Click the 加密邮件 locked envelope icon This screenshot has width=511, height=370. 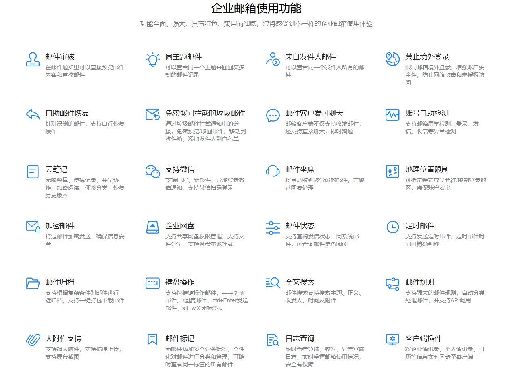click(32, 227)
